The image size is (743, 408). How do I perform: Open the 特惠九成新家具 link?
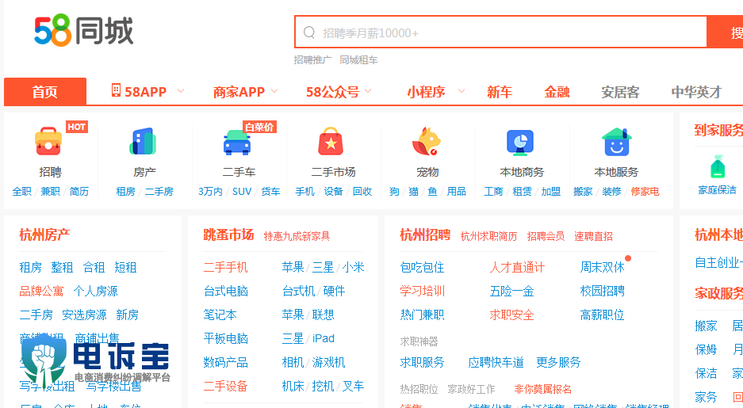(x=297, y=236)
